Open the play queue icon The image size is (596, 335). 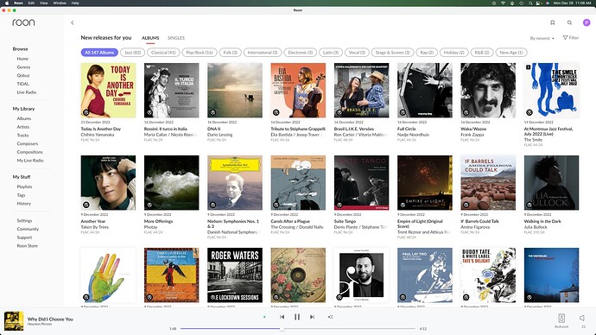[330, 317]
